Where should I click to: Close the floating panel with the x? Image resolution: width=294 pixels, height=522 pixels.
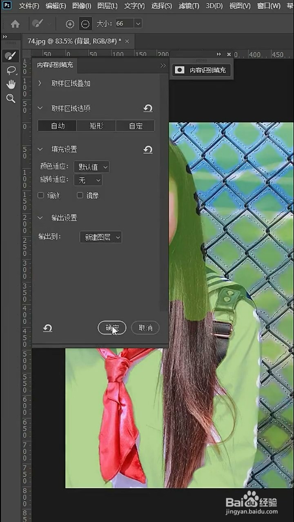click(229, 54)
